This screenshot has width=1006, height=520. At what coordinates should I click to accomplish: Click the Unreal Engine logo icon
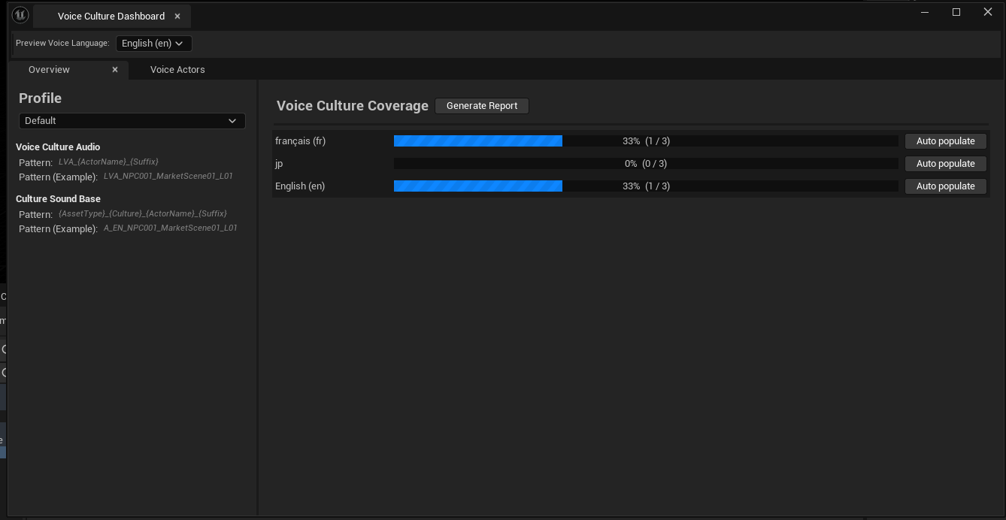point(20,15)
